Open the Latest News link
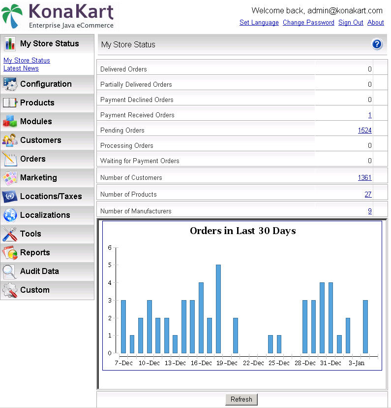The height and width of the screenshot is (408, 391). tap(21, 68)
